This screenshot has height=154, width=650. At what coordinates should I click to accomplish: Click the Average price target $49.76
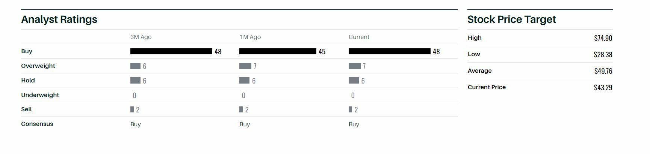pyautogui.click(x=603, y=71)
